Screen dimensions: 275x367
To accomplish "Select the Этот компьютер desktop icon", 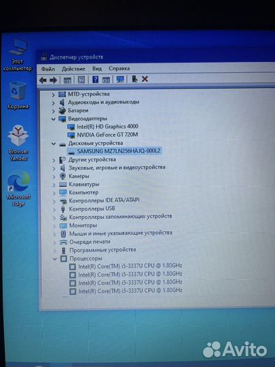I will [x=18, y=55].
